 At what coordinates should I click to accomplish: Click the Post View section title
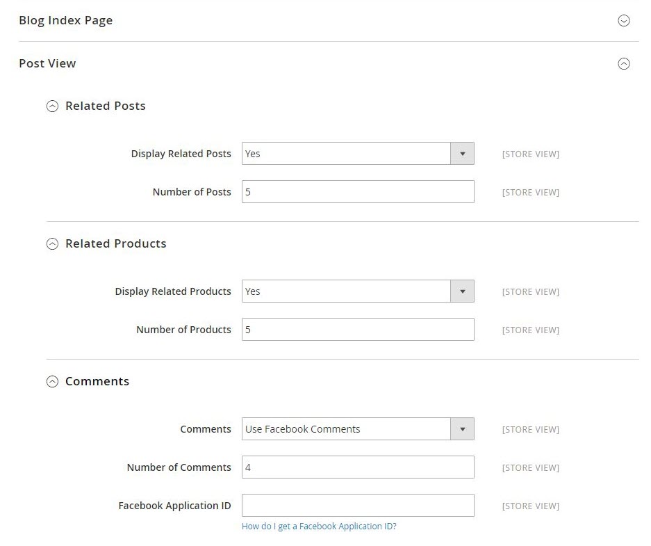(x=47, y=63)
